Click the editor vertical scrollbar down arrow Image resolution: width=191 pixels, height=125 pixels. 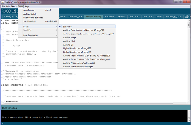pyautogui.click(x=189, y=100)
